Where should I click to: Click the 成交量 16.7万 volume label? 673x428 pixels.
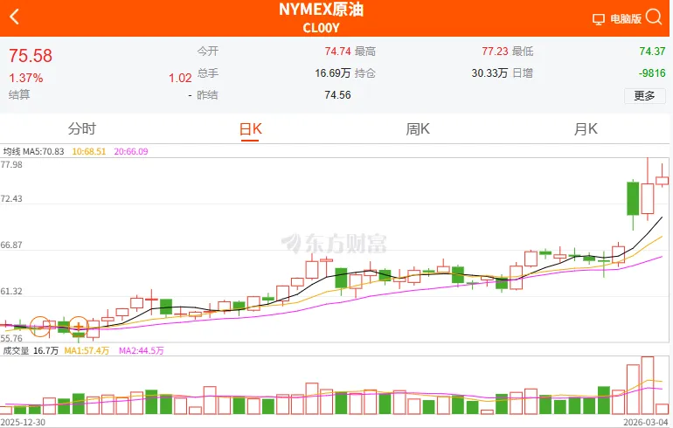tap(31, 351)
